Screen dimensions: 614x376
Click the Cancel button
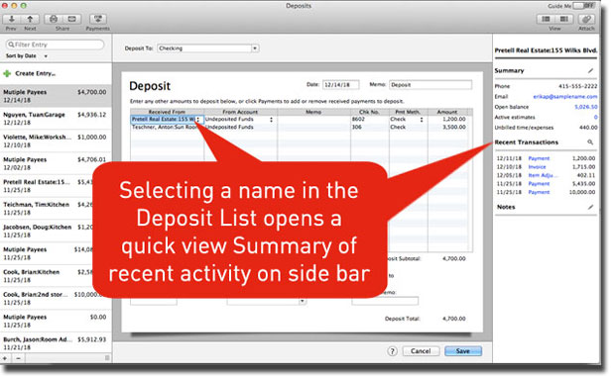(x=421, y=351)
